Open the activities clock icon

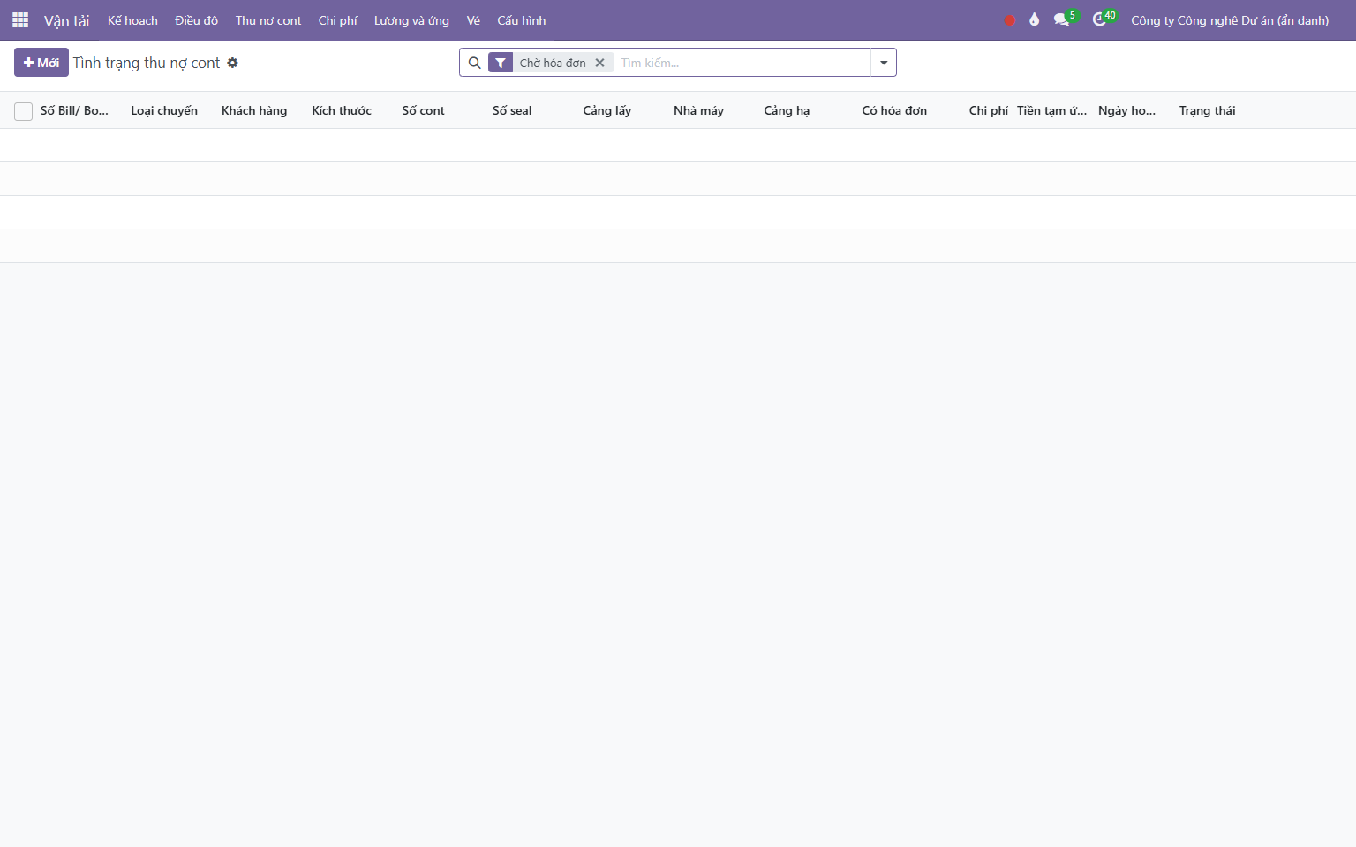(x=1099, y=19)
